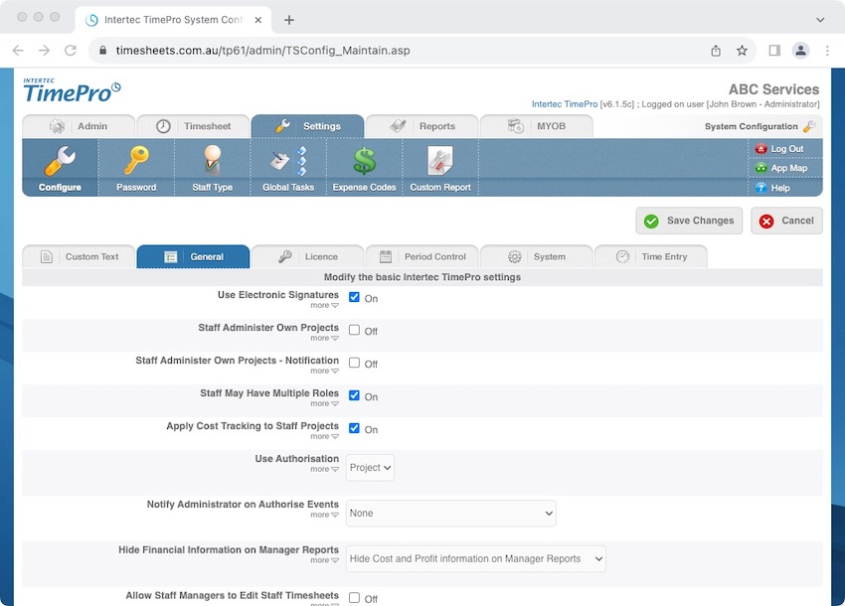Switch to the MYOB tab
Screen dimensions: 845x606
pos(537,126)
